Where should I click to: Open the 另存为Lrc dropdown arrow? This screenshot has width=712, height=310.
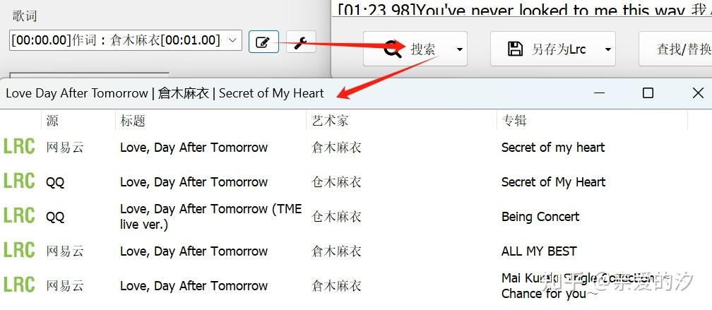pos(608,49)
